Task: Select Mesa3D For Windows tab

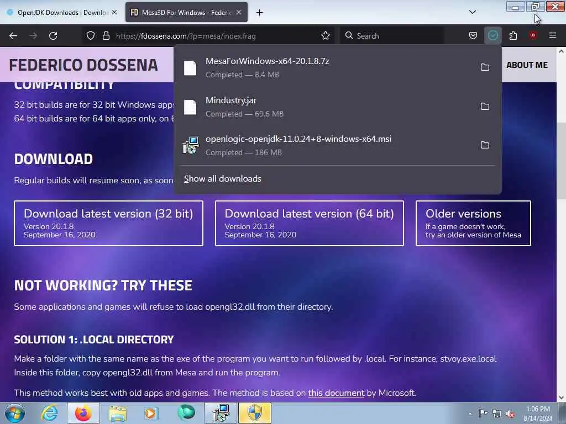Action: (x=186, y=13)
